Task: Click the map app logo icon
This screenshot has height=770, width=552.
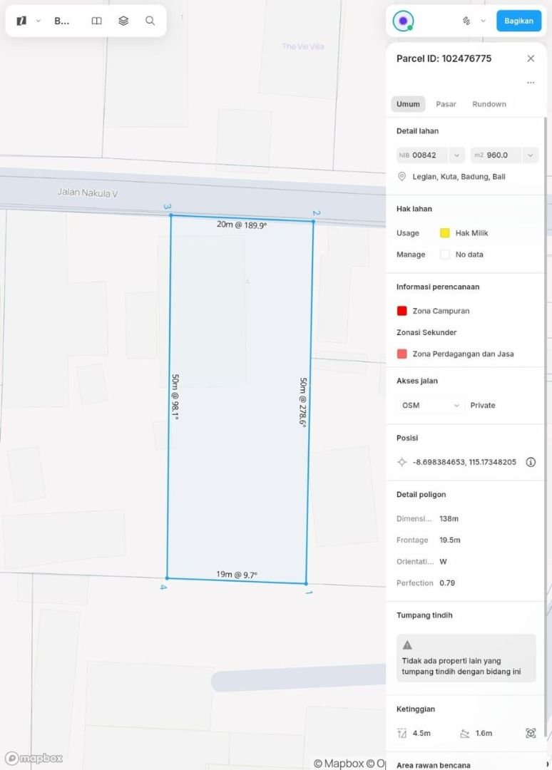Action: (21, 21)
